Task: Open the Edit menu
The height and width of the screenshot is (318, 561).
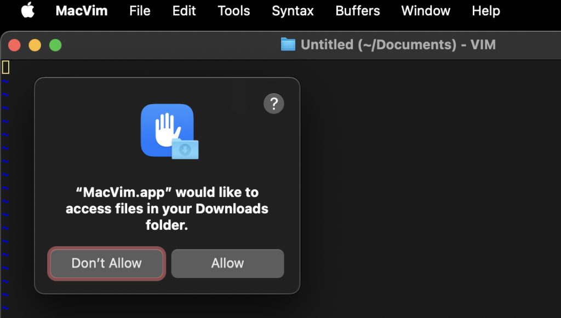Action: [x=184, y=11]
